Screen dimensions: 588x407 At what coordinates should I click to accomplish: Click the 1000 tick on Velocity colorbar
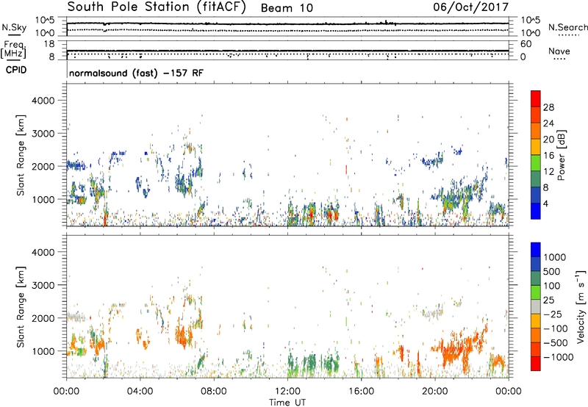pos(555,257)
